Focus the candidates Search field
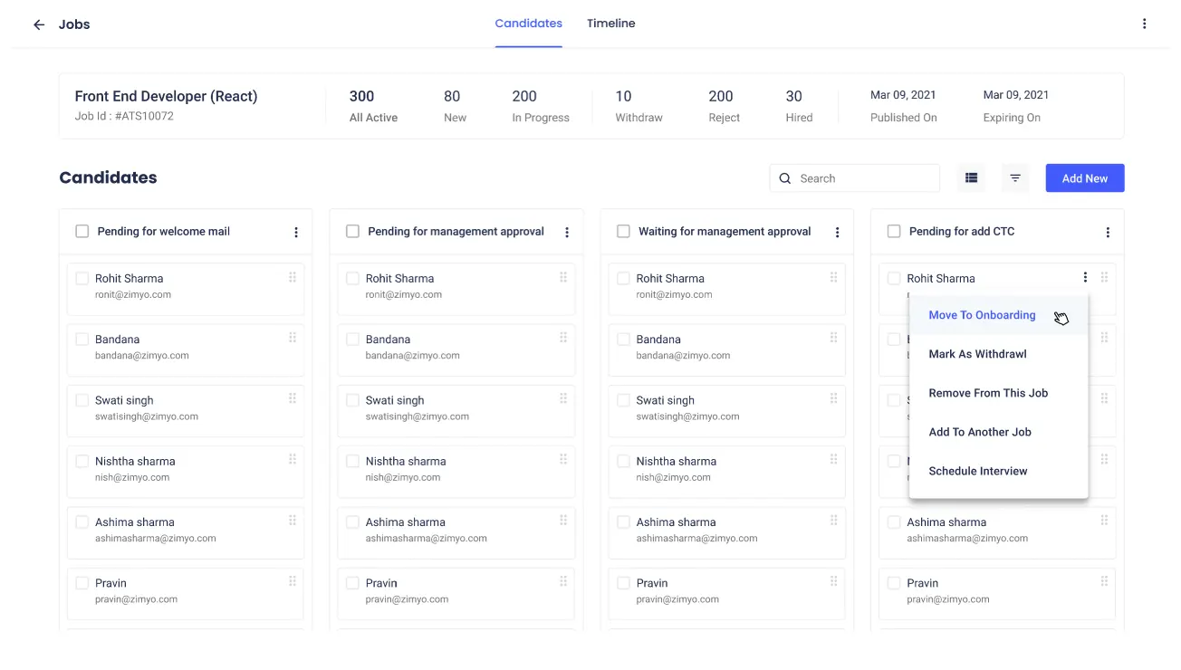 855,178
